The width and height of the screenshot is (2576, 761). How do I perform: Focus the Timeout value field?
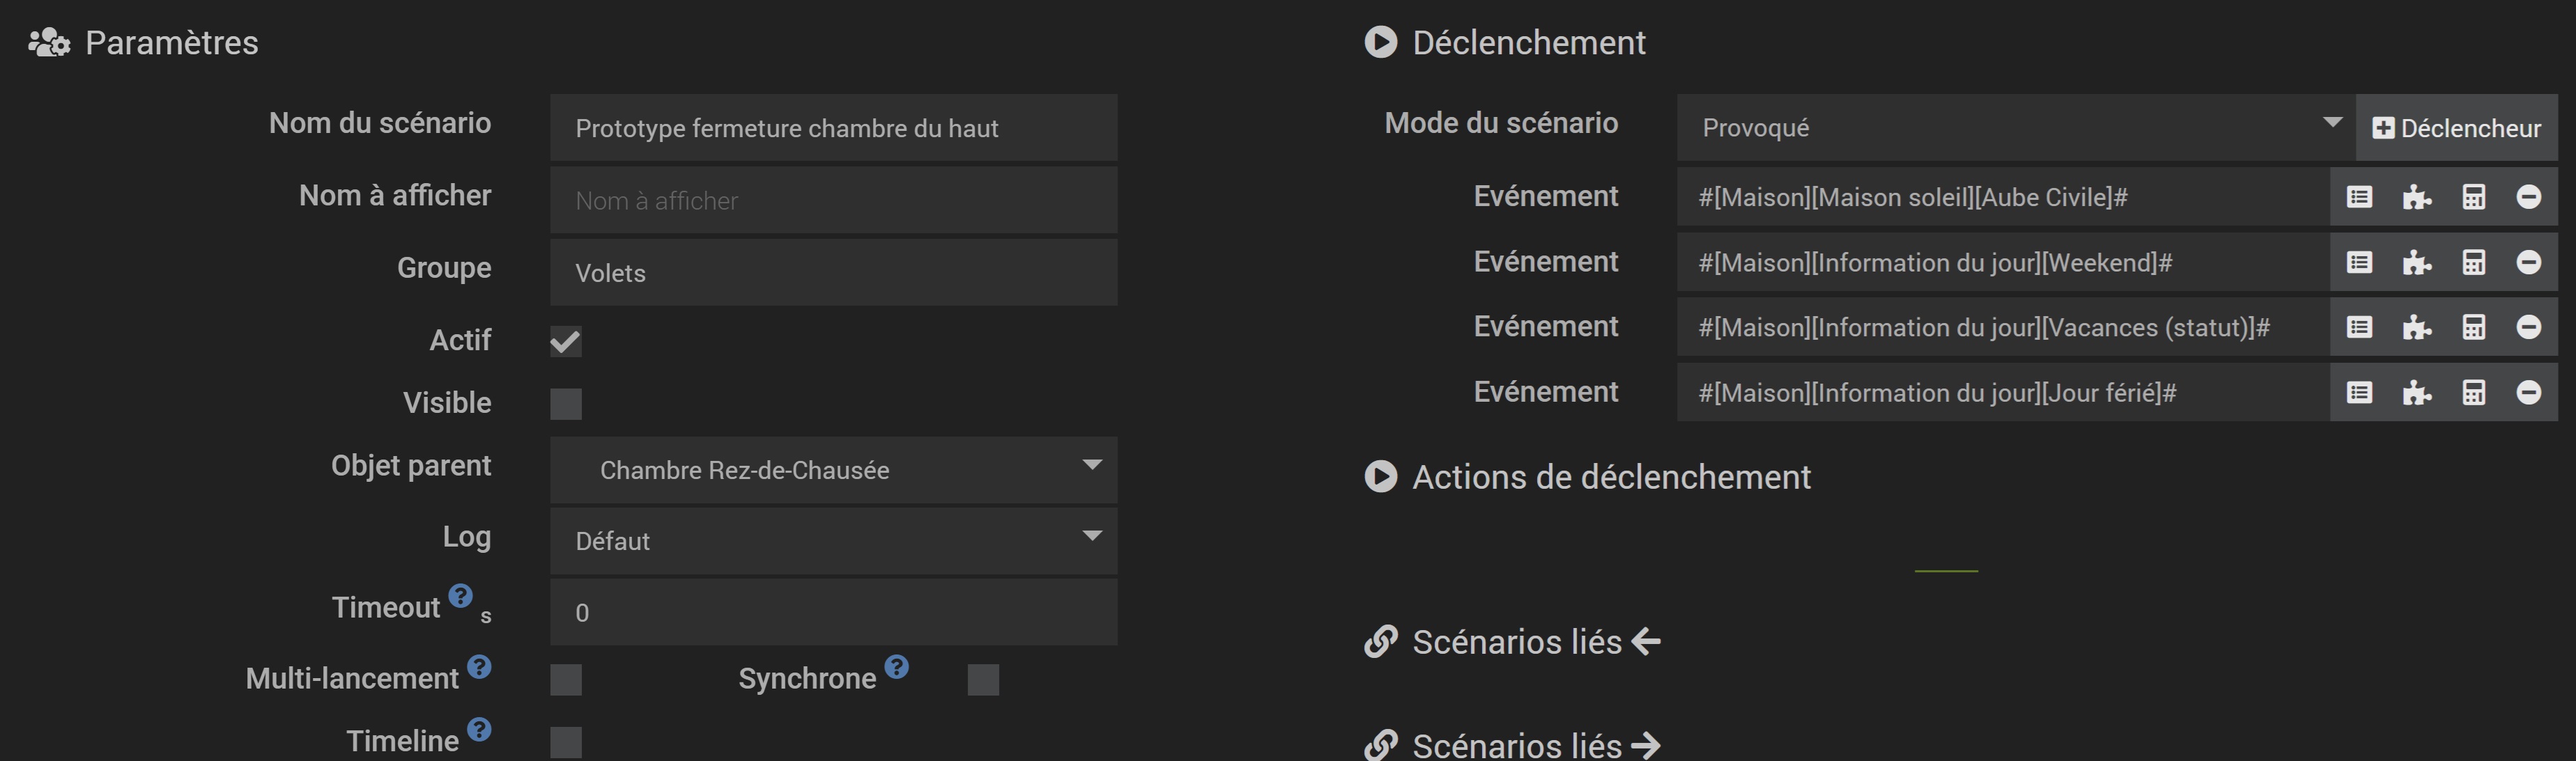coord(833,612)
